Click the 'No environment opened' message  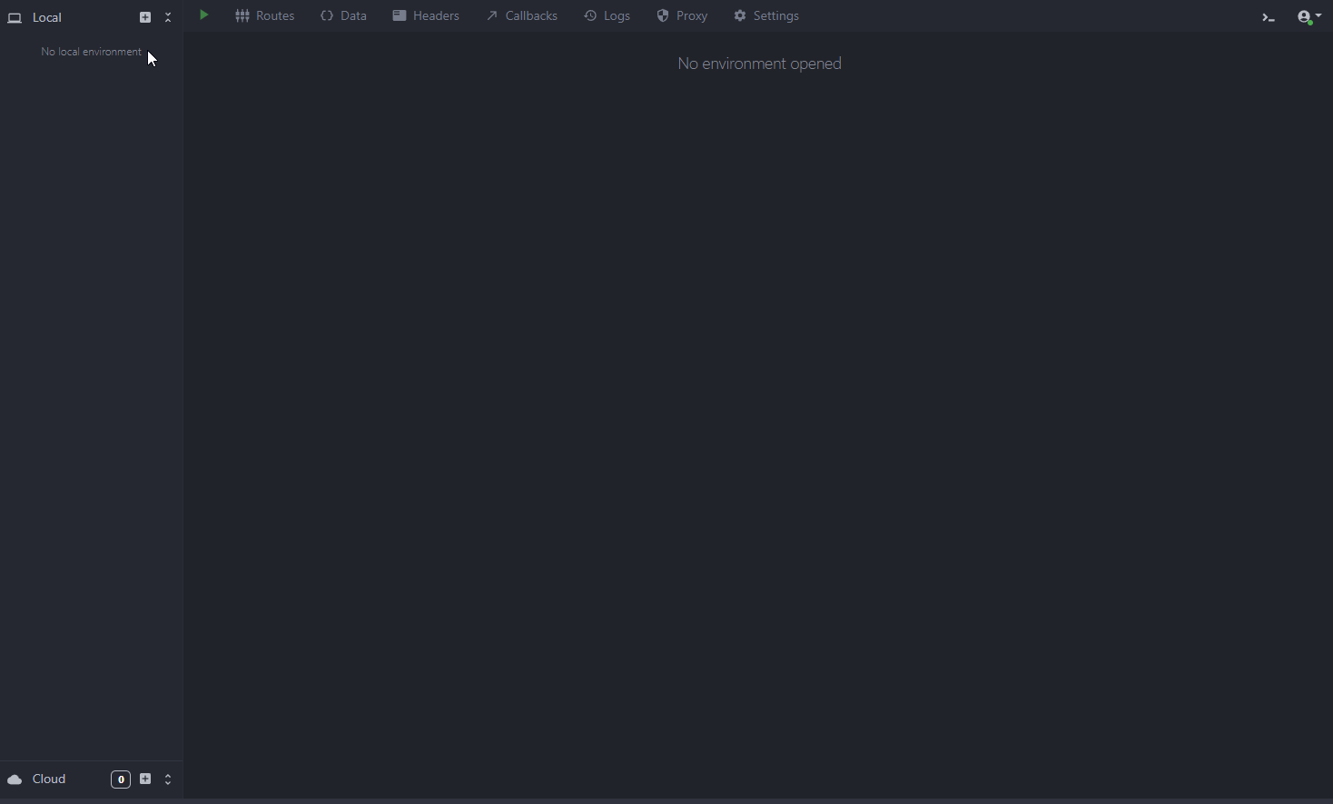pyautogui.click(x=759, y=64)
